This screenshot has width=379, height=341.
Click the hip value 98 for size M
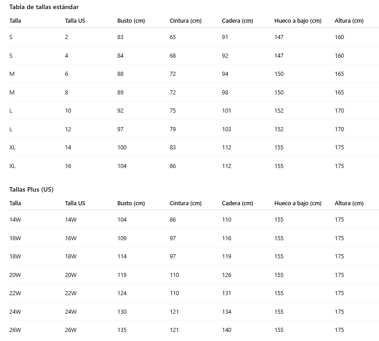tap(225, 92)
